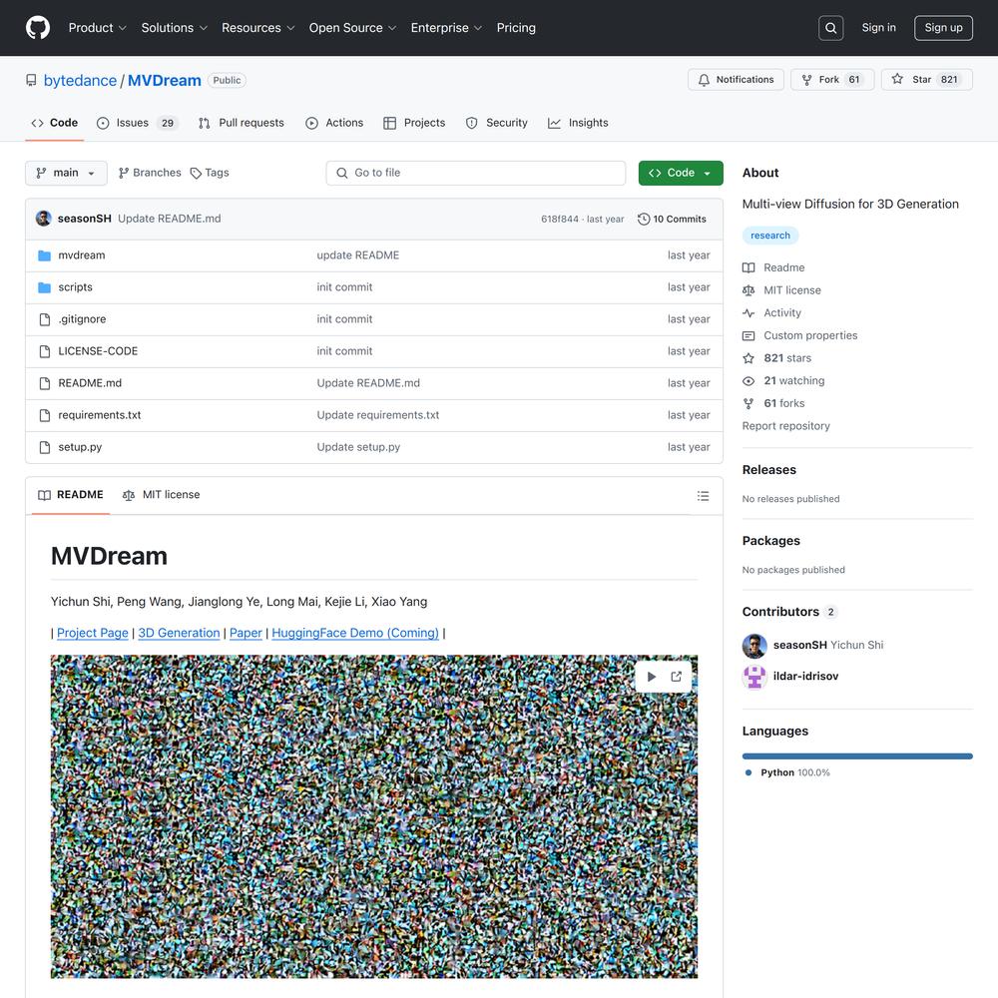The image size is (998, 998).
Task: Open the bytedance organization link
Action: click(x=80, y=81)
